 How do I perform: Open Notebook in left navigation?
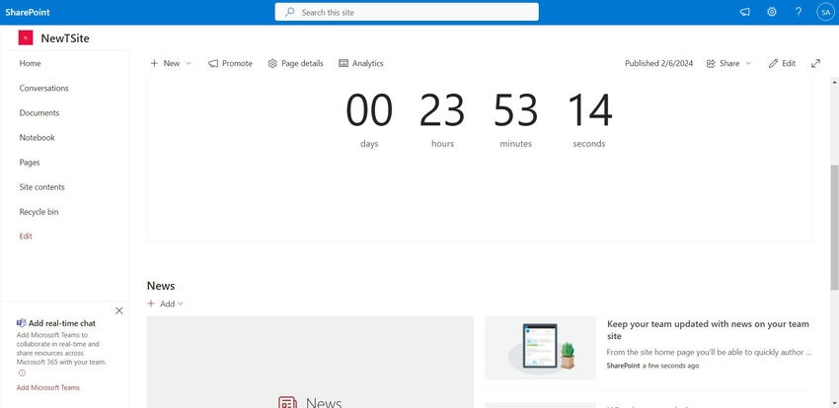(37, 137)
